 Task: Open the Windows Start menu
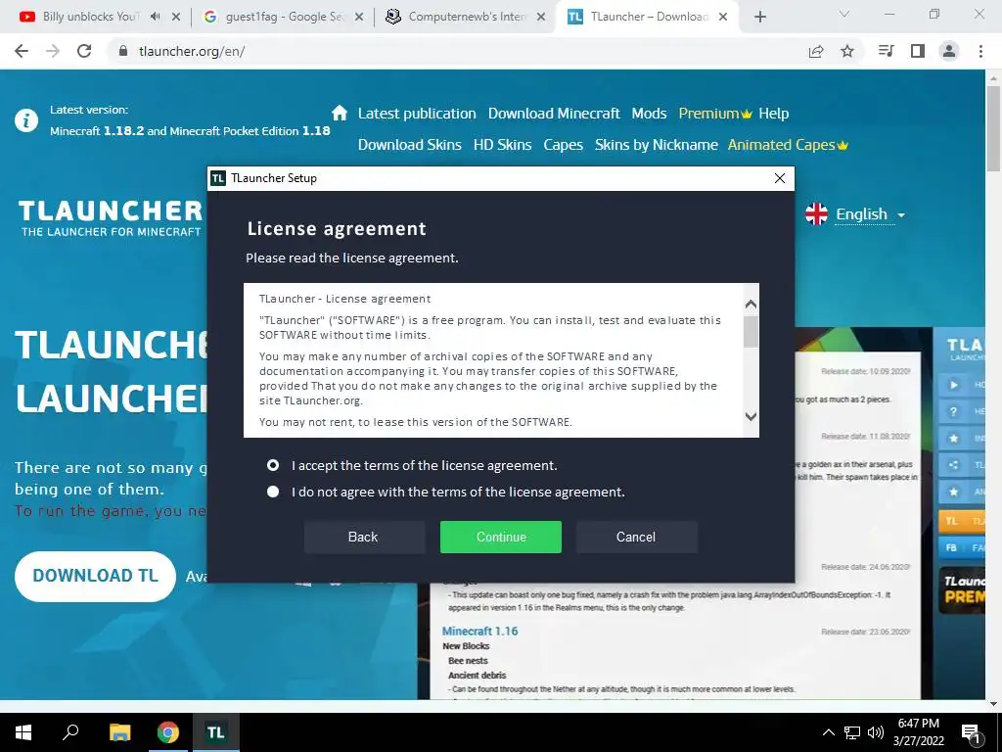click(x=23, y=732)
